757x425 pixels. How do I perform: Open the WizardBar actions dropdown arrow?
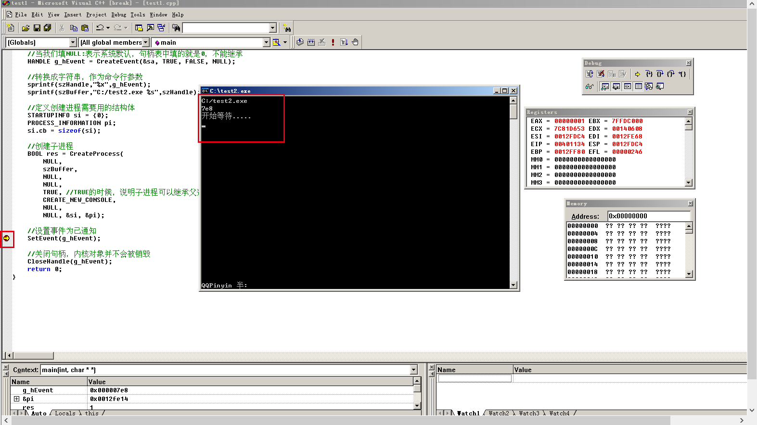pyautogui.click(x=285, y=42)
